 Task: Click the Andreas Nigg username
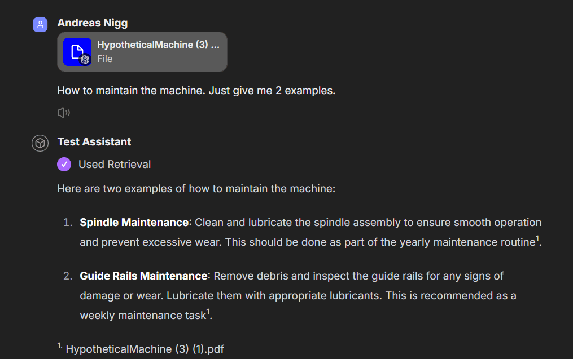point(93,23)
